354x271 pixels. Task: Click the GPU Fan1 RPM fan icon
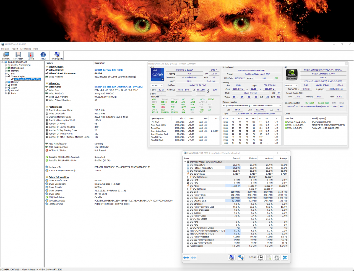pos(188,180)
